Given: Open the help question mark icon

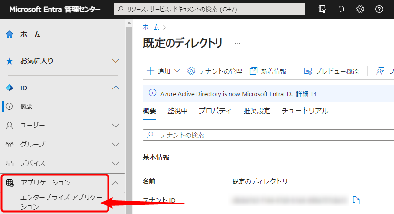Looking at the screenshot, I should pyautogui.click(x=379, y=10).
